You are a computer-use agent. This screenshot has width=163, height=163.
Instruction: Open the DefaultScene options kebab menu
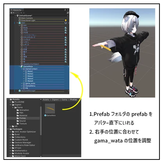point(67,16)
